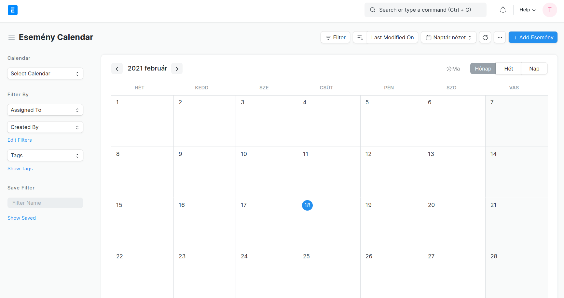Image resolution: width=564 pixels, height=298 pixels.
Task: Open the Naptár nézet view switcher
Action: (448, 37)
